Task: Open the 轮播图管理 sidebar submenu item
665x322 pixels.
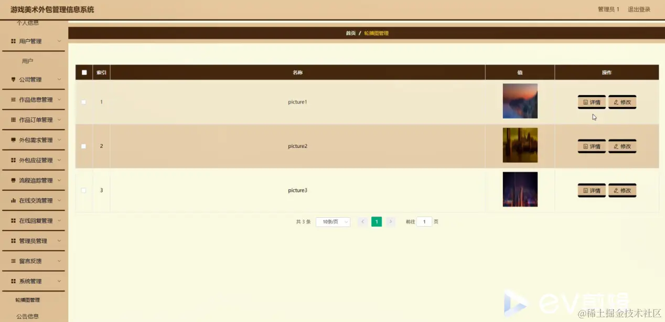Action: pos(28,300)
